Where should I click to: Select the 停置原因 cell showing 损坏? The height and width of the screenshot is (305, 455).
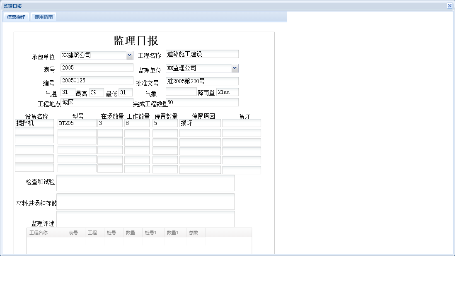[x=200, y=122]
